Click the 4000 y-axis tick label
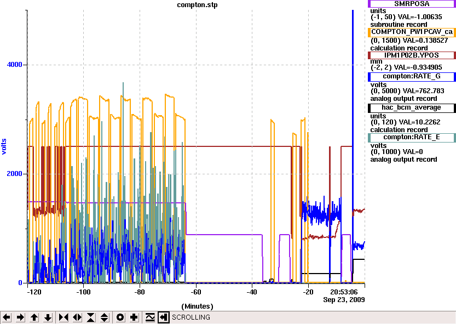This screenshot has width=456, height=324. pos(15,65)
